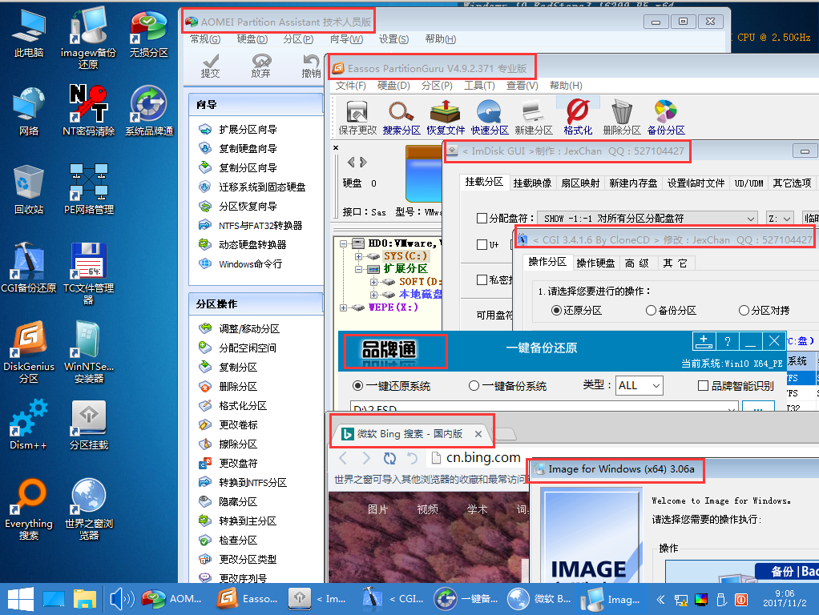Open the Dism++ desktop icon
The width and height of the screenshot is (819, 615).
(29, 424)
